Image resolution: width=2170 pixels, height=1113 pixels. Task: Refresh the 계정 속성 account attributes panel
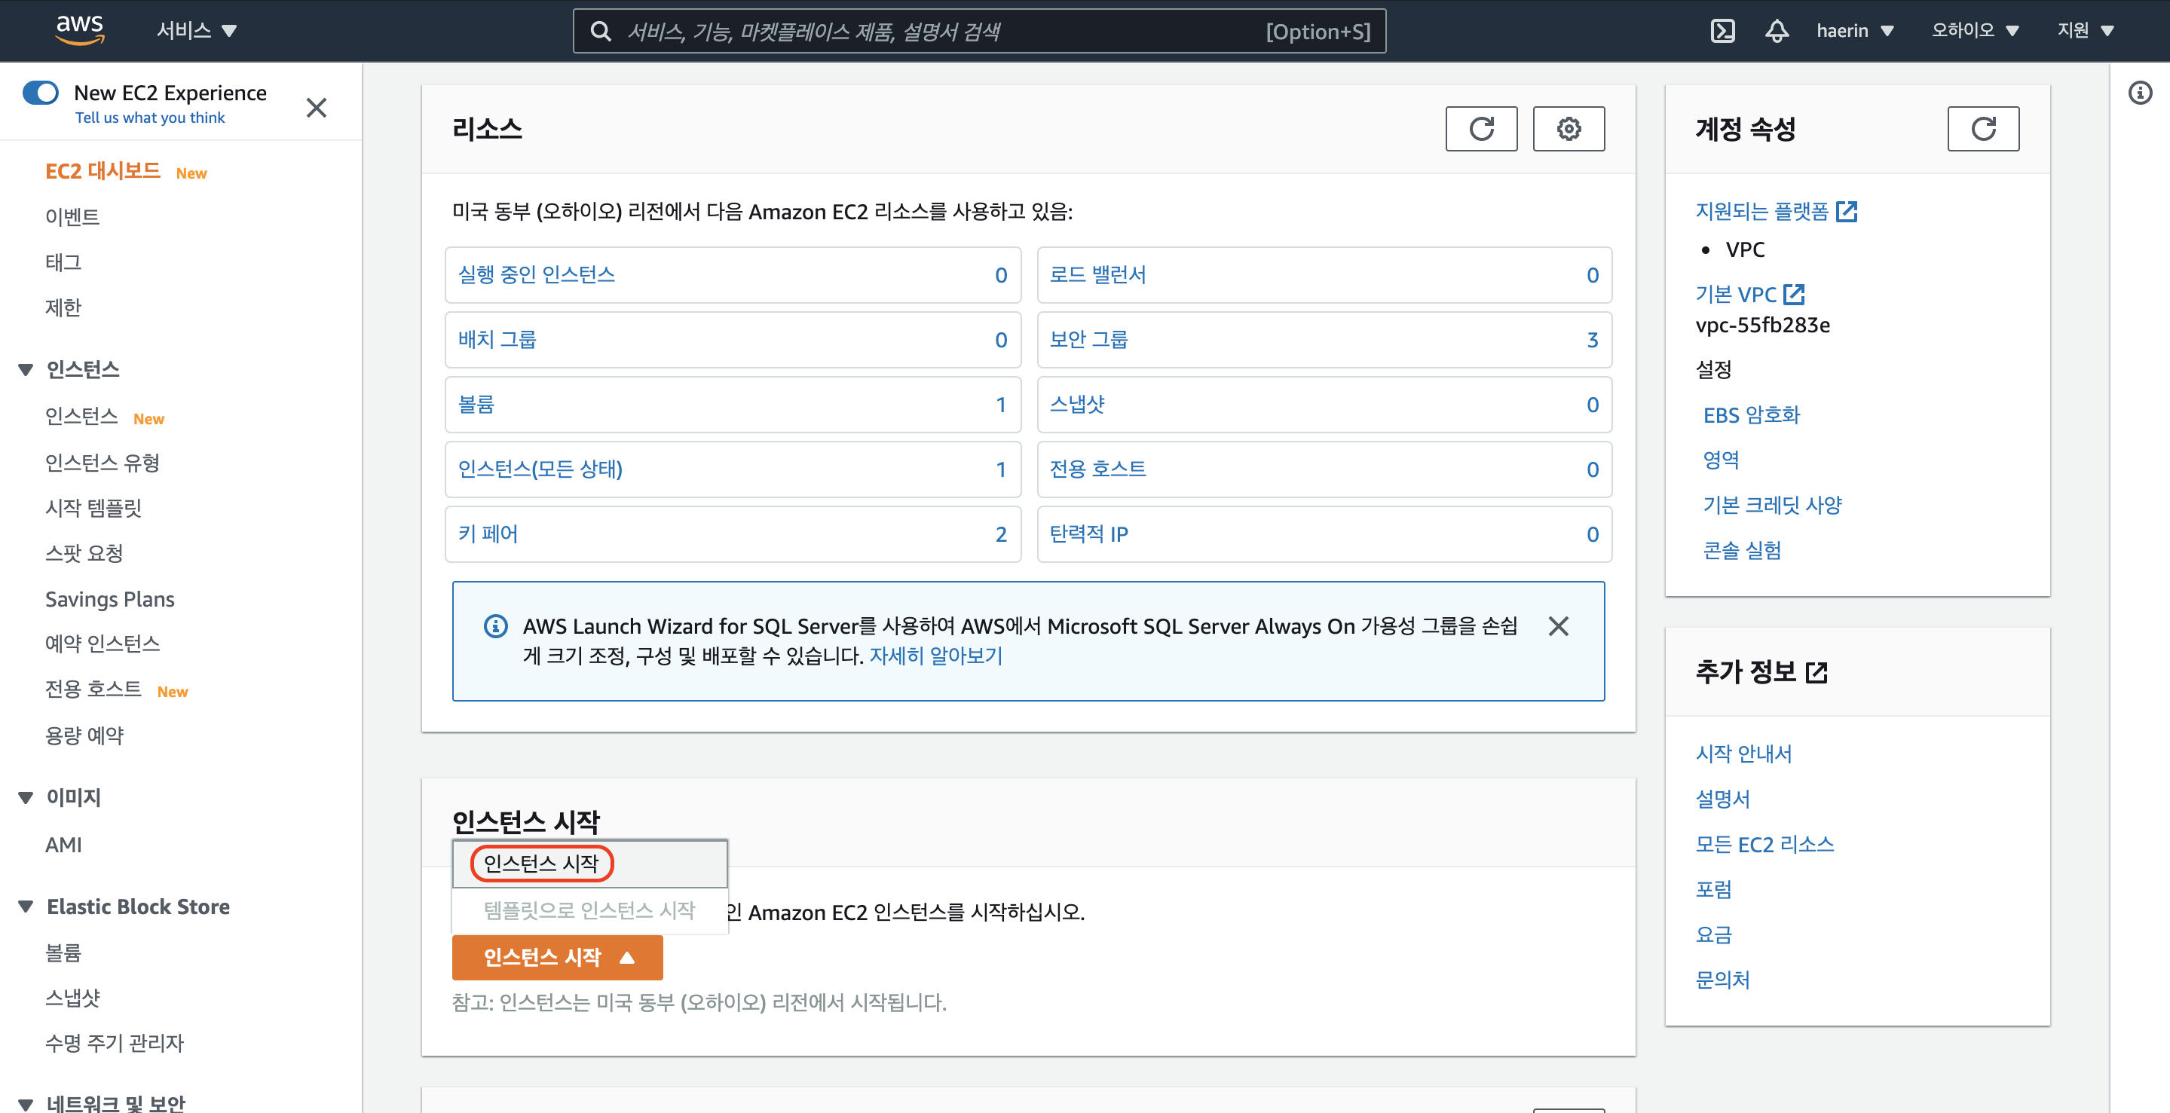1982,129
